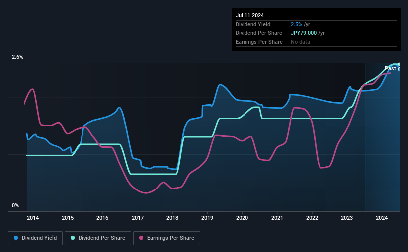Click the teal Dividend Per Share legend dot
Viewport: 408px width, 252px height.
73,238
